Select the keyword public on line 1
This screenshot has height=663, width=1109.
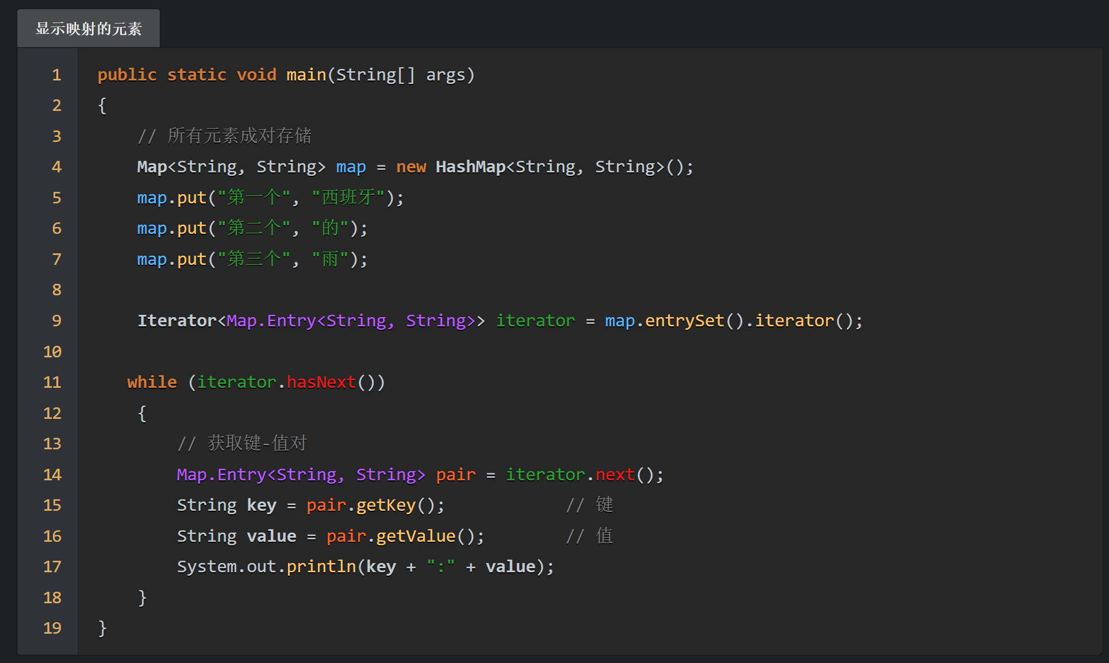click(127, 75)
